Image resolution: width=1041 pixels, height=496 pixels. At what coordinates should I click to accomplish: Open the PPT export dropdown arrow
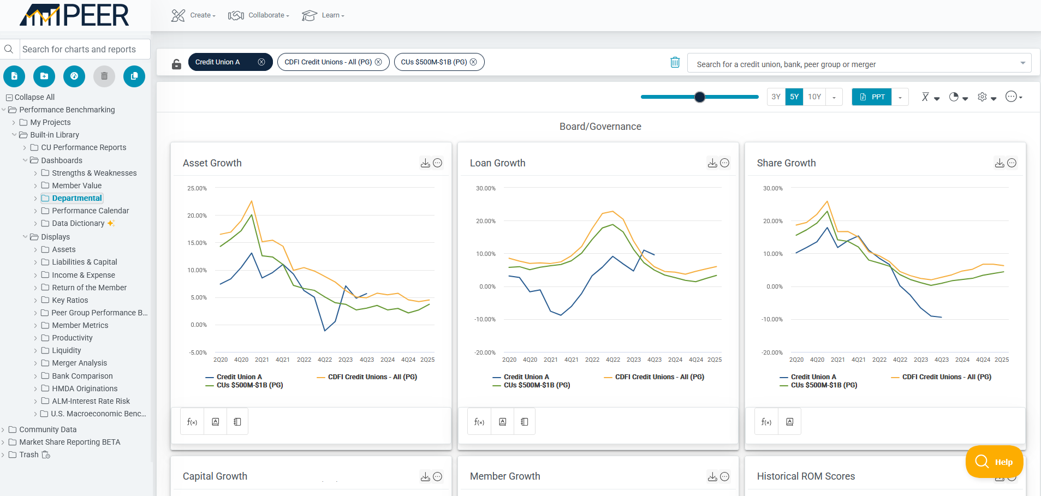(900, 97)
